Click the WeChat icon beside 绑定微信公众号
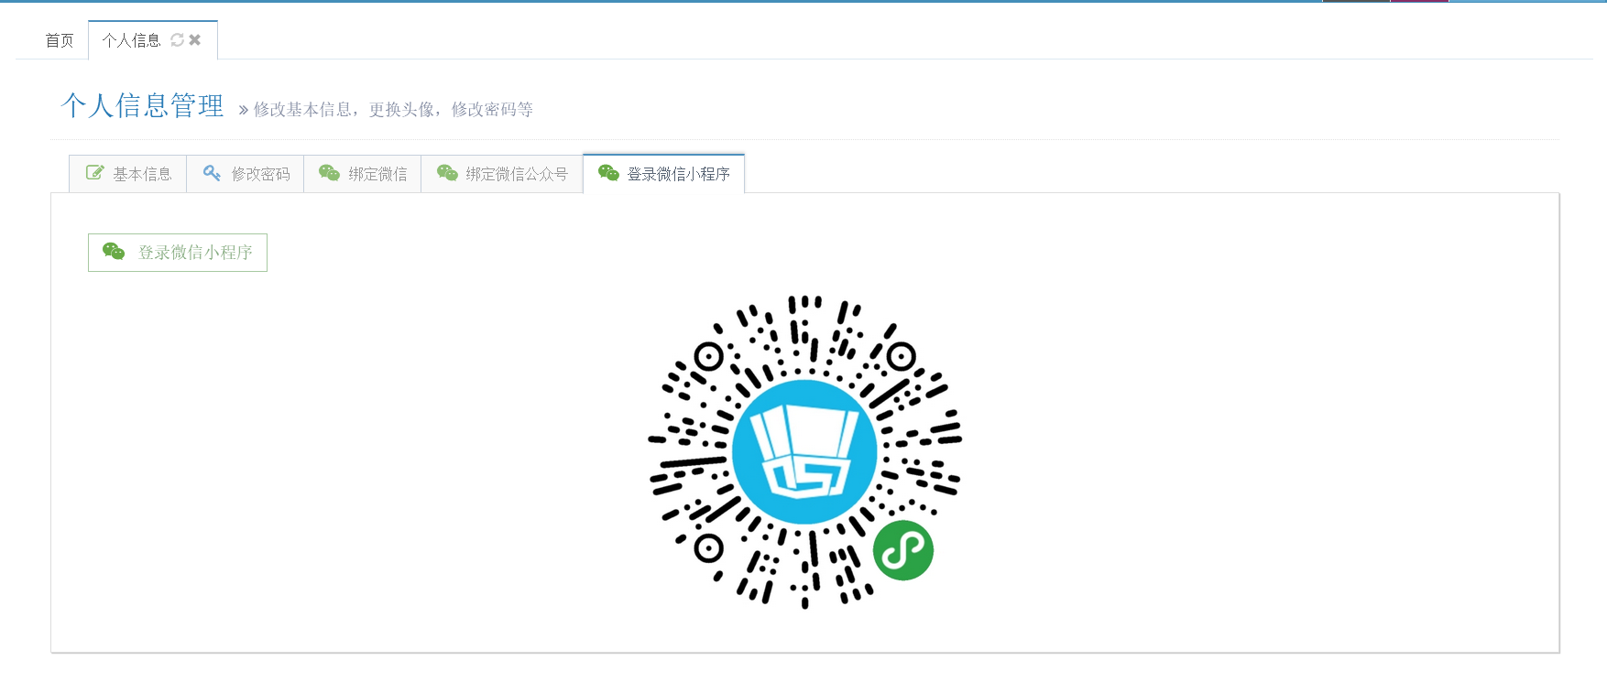The height and width of the screenshot is (682, 1607). tap(447, 172)
